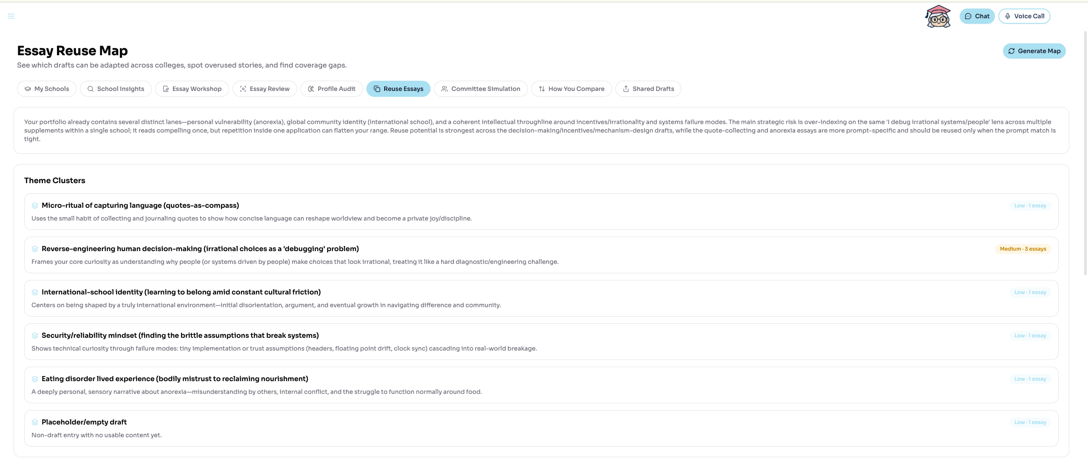This screenshot has height=464, width=1088.
Task: Open the School Insights tab
Action: point(116,89)
